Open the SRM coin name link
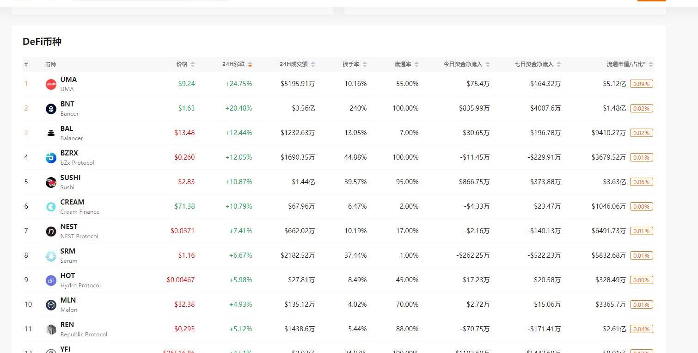This screenshot has height=353, width=698. (68, 251)
